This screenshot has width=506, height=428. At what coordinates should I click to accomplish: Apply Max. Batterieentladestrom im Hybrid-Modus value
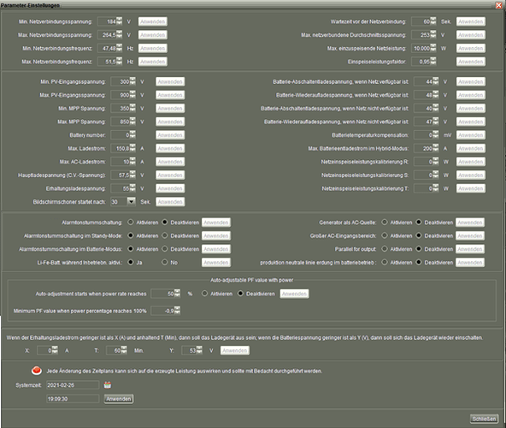(470, 148)
